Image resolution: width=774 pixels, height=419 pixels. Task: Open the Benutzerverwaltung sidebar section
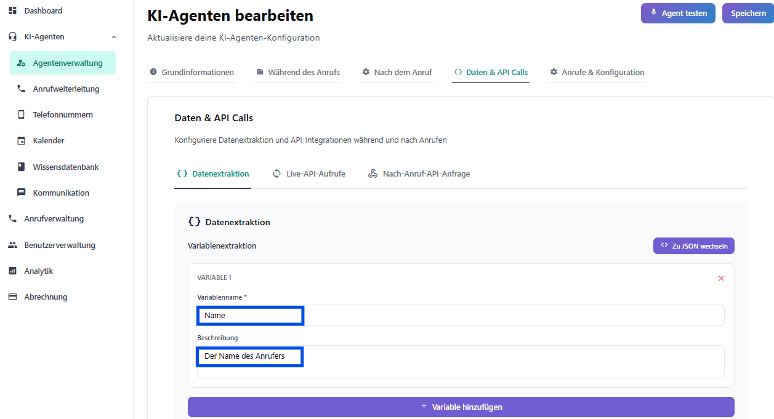coord(59,245)
